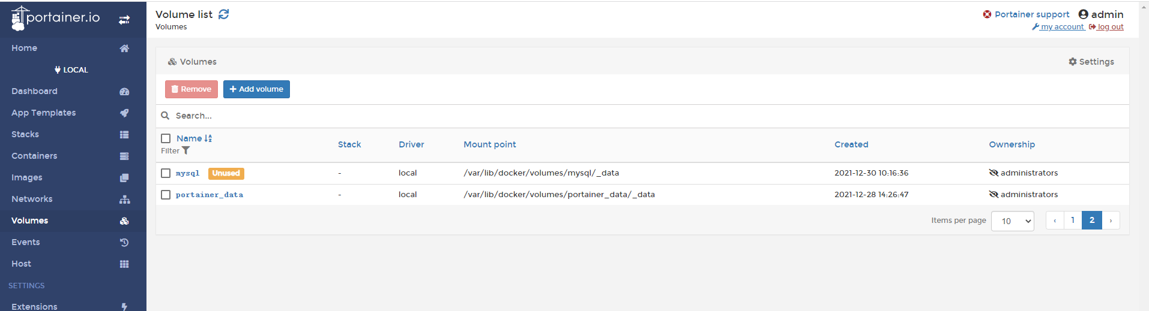Open the mysql volume link
1149x311 pixels.
click(x=187, y=173)
